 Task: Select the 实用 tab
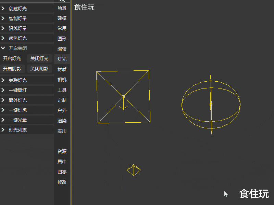point(62,131)
